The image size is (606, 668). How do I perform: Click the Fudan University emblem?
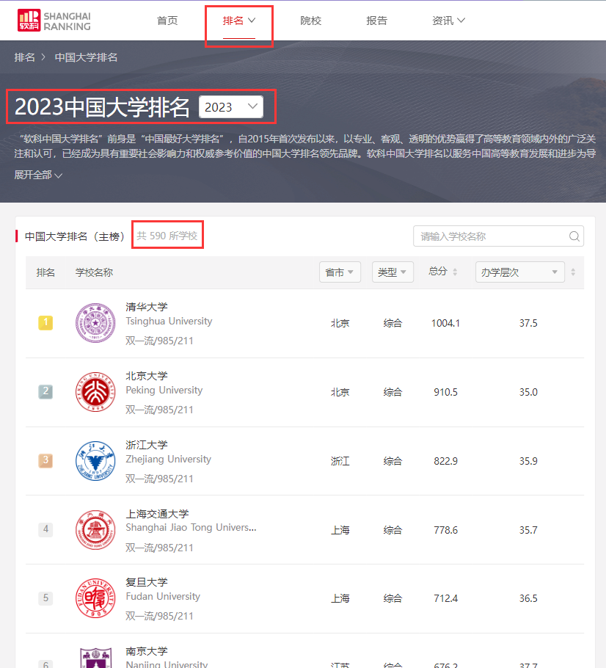pos(95,598)
